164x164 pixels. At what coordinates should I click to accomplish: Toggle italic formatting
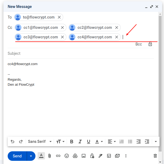coord(80,142)
